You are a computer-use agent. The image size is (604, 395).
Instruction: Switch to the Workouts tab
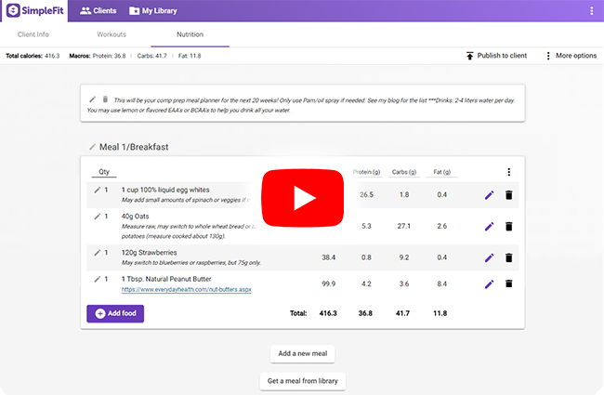point(112,34)
